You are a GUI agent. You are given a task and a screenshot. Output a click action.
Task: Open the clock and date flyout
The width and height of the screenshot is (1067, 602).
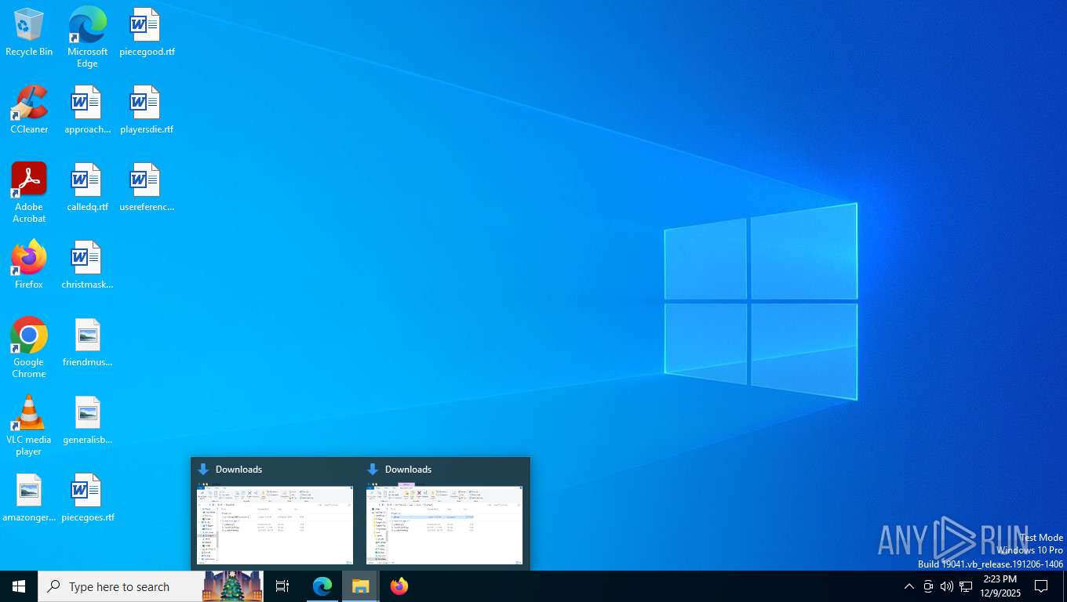(x=1000, y=586)
